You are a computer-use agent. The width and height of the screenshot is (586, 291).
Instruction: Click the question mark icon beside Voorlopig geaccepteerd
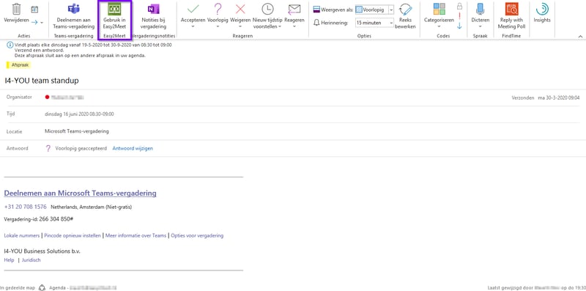48,149
